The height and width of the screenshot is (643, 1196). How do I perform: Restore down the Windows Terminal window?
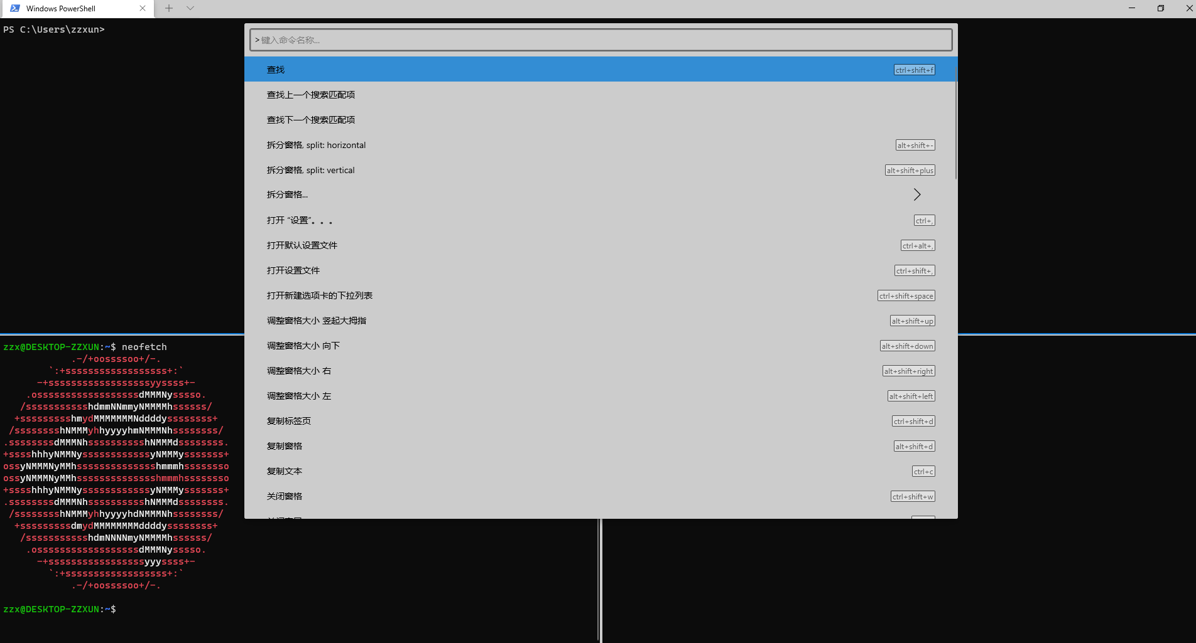coord(1161,8)
